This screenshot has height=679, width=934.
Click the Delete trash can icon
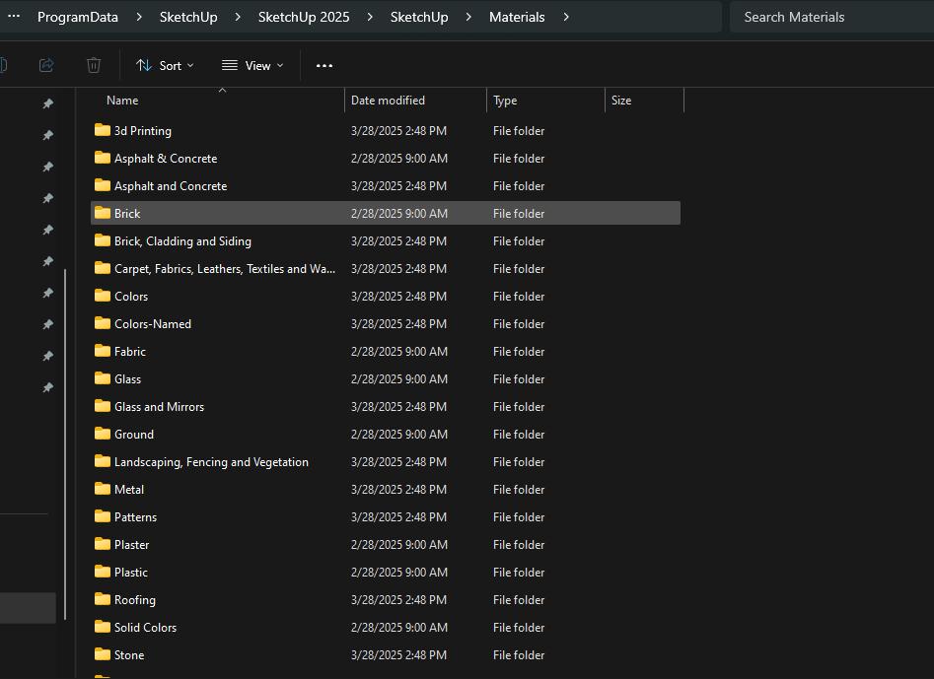[x=94, y=65]
